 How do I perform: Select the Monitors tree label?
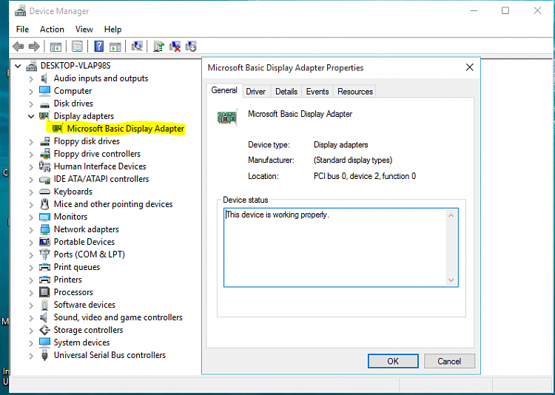(70, 217)
